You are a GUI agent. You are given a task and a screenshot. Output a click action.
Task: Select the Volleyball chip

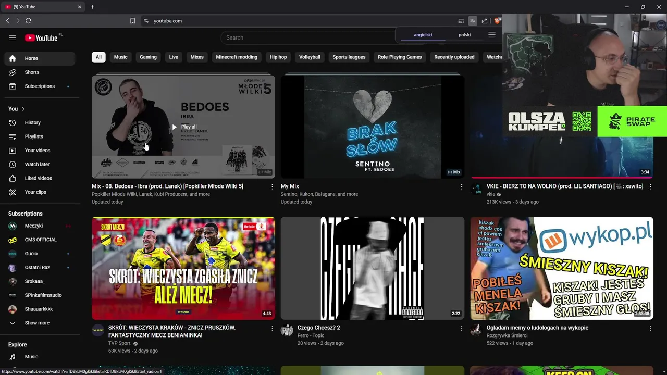tap(310, 57)
